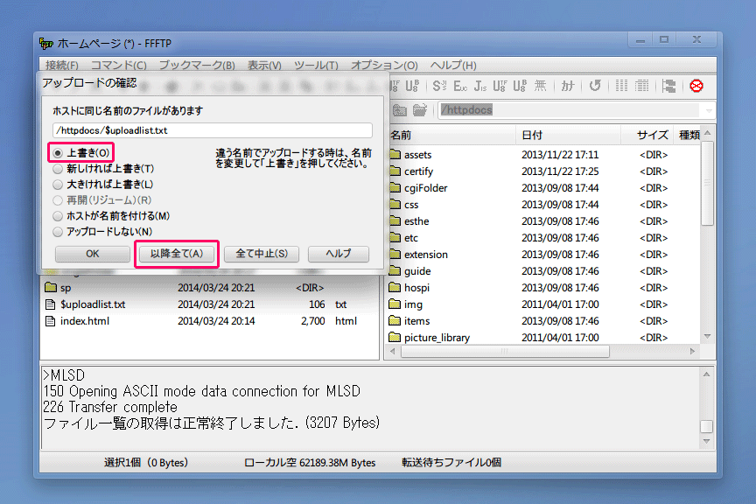
Task: Open the ブックマーク(B) menu
Action: [196, 66]
